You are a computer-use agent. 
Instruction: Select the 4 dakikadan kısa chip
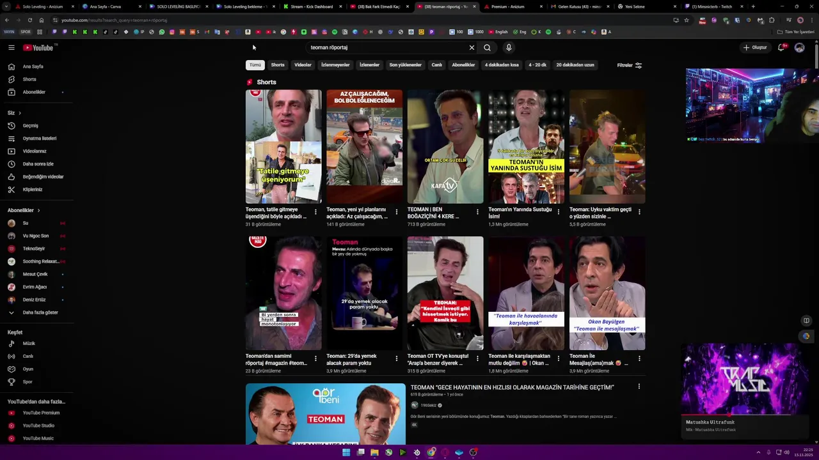pos(502,65)
